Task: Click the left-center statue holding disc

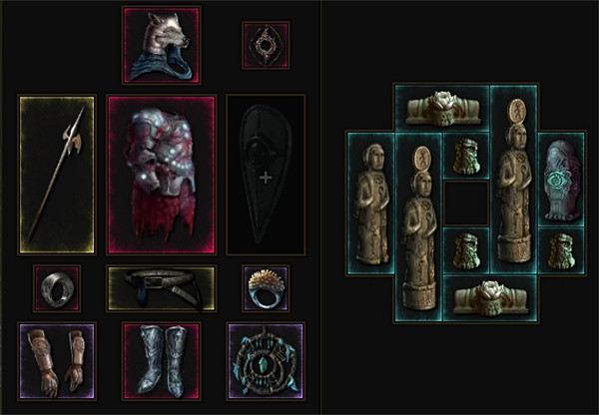Action: [418, 227]
